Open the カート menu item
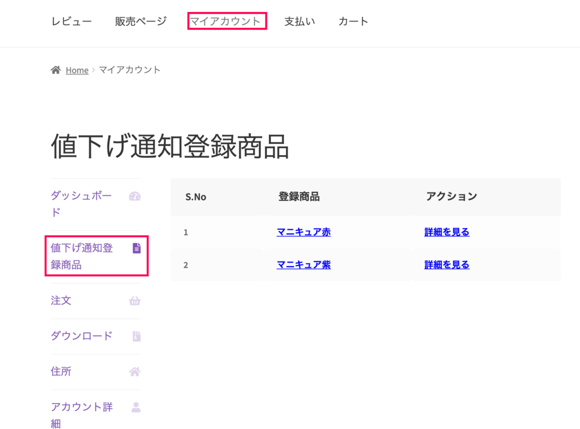The width and height of the screenshot is (580, 429). click(x=353, y=22)
